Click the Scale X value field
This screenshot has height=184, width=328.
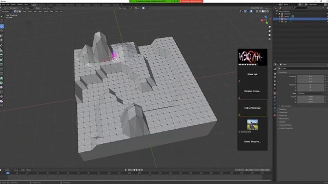(311, 97)
